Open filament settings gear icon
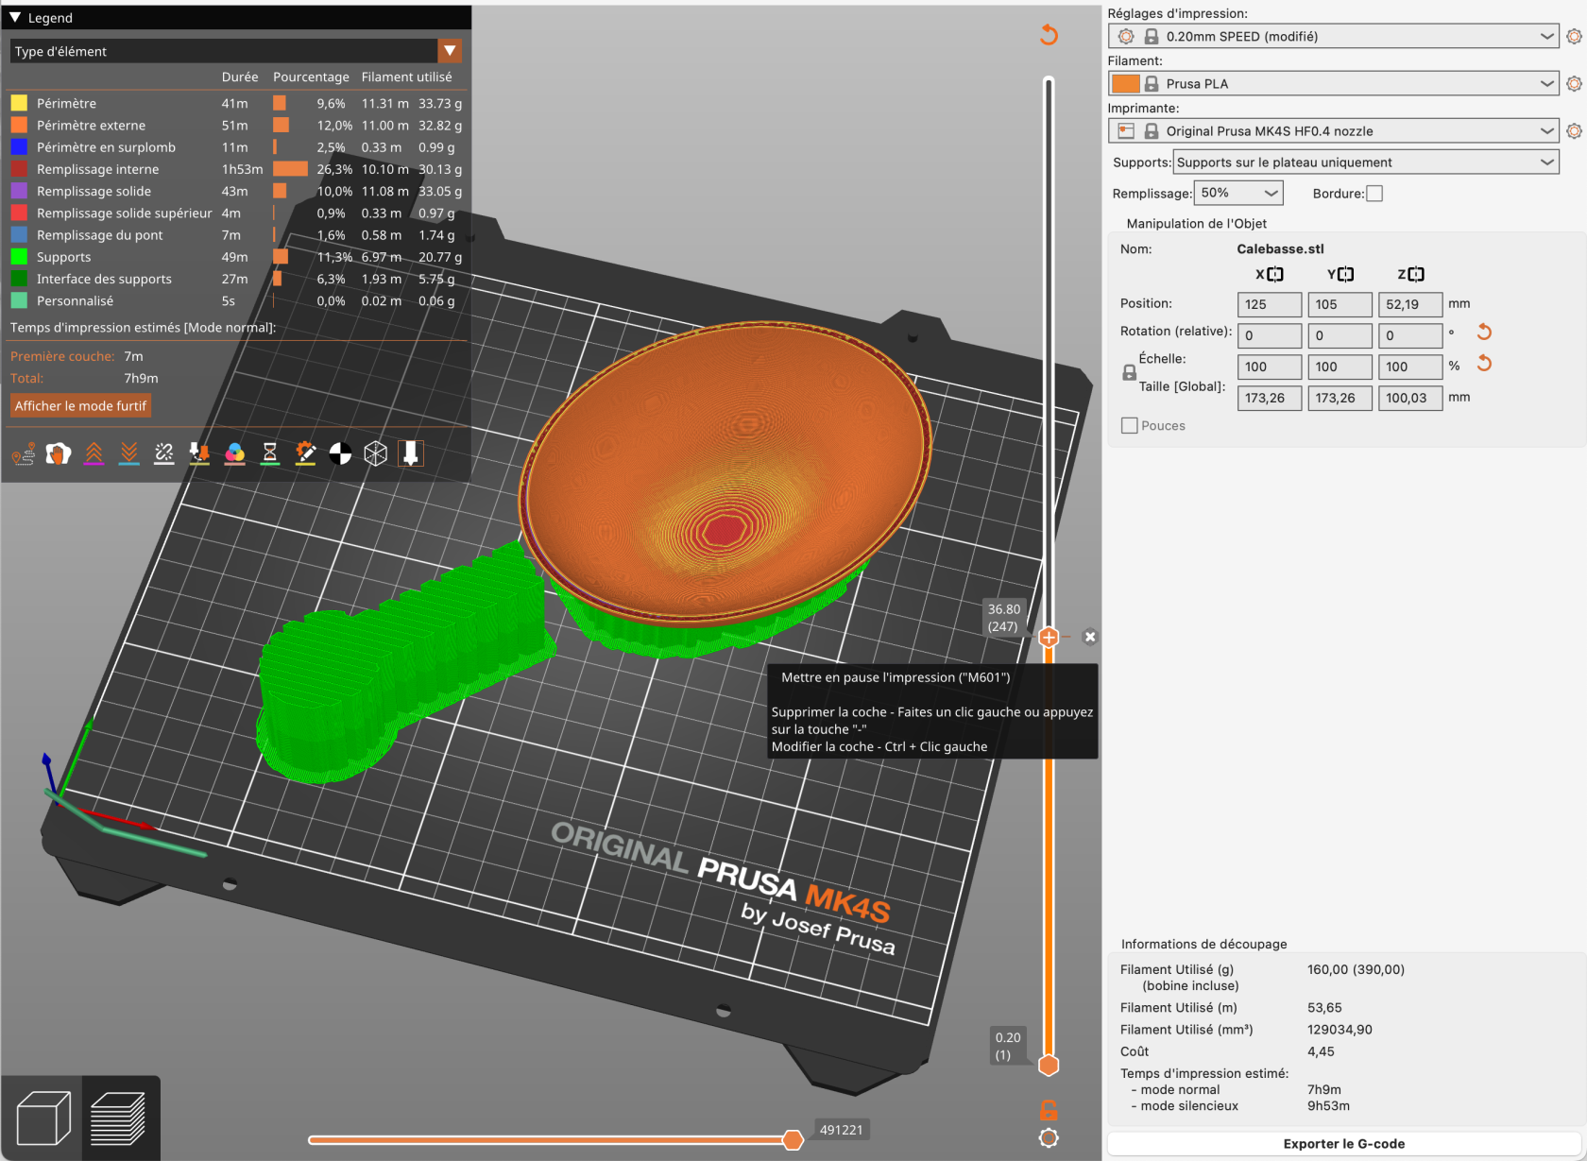This screenshot has height=1161, width=1587. (x=1574, y=84)
